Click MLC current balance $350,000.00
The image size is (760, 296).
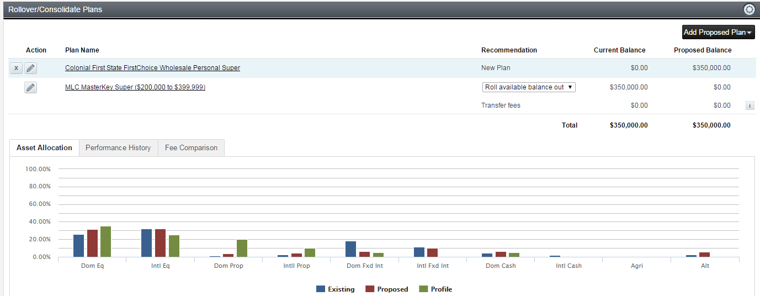(x=629, y=87)
